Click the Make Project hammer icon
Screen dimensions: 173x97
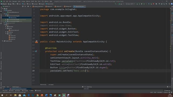point(115,4)
